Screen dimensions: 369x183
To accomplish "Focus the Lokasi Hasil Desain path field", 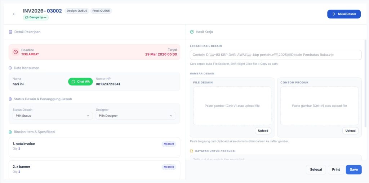I will pyautogui.click(x=276, y=55).
